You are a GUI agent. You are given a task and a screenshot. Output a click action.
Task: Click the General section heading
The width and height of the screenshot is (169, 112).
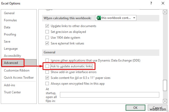click(49, 52)
